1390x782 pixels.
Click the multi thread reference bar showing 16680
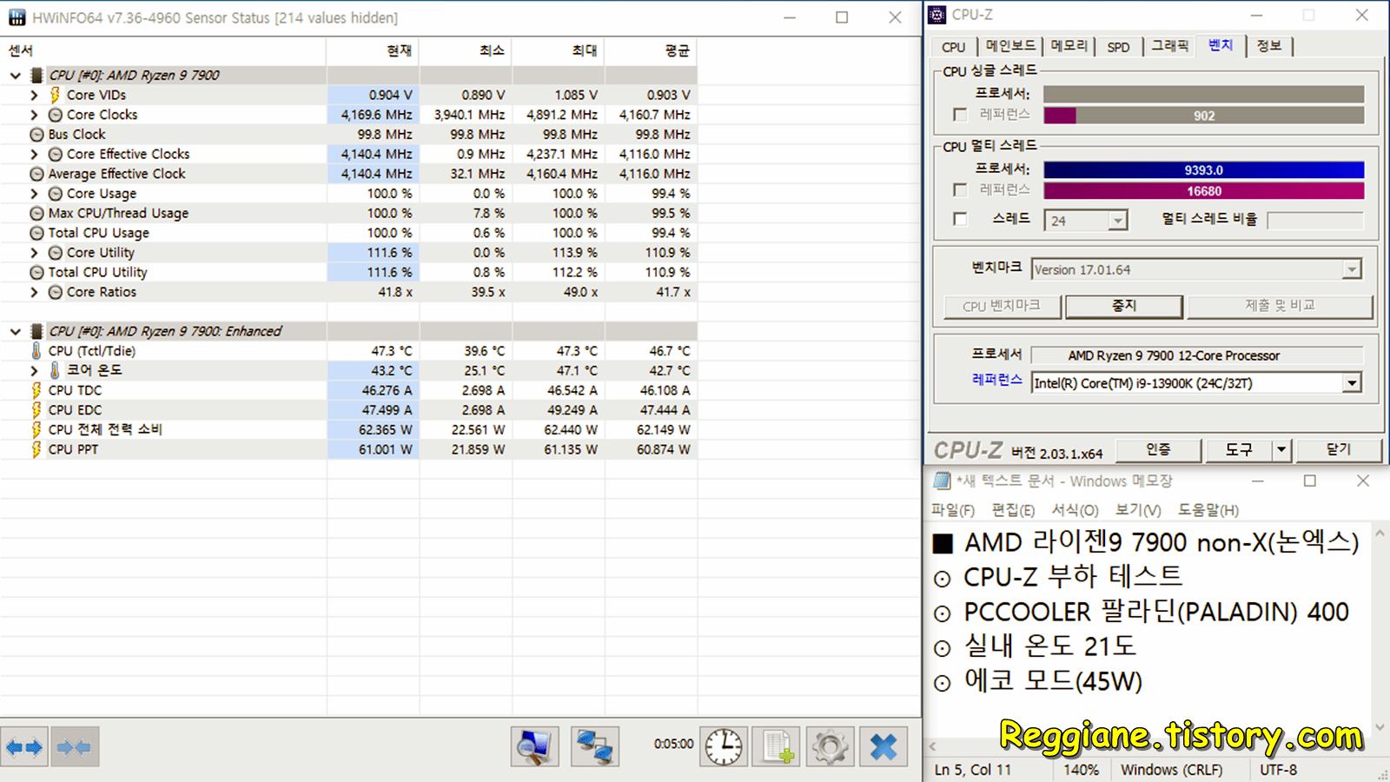1203,191
